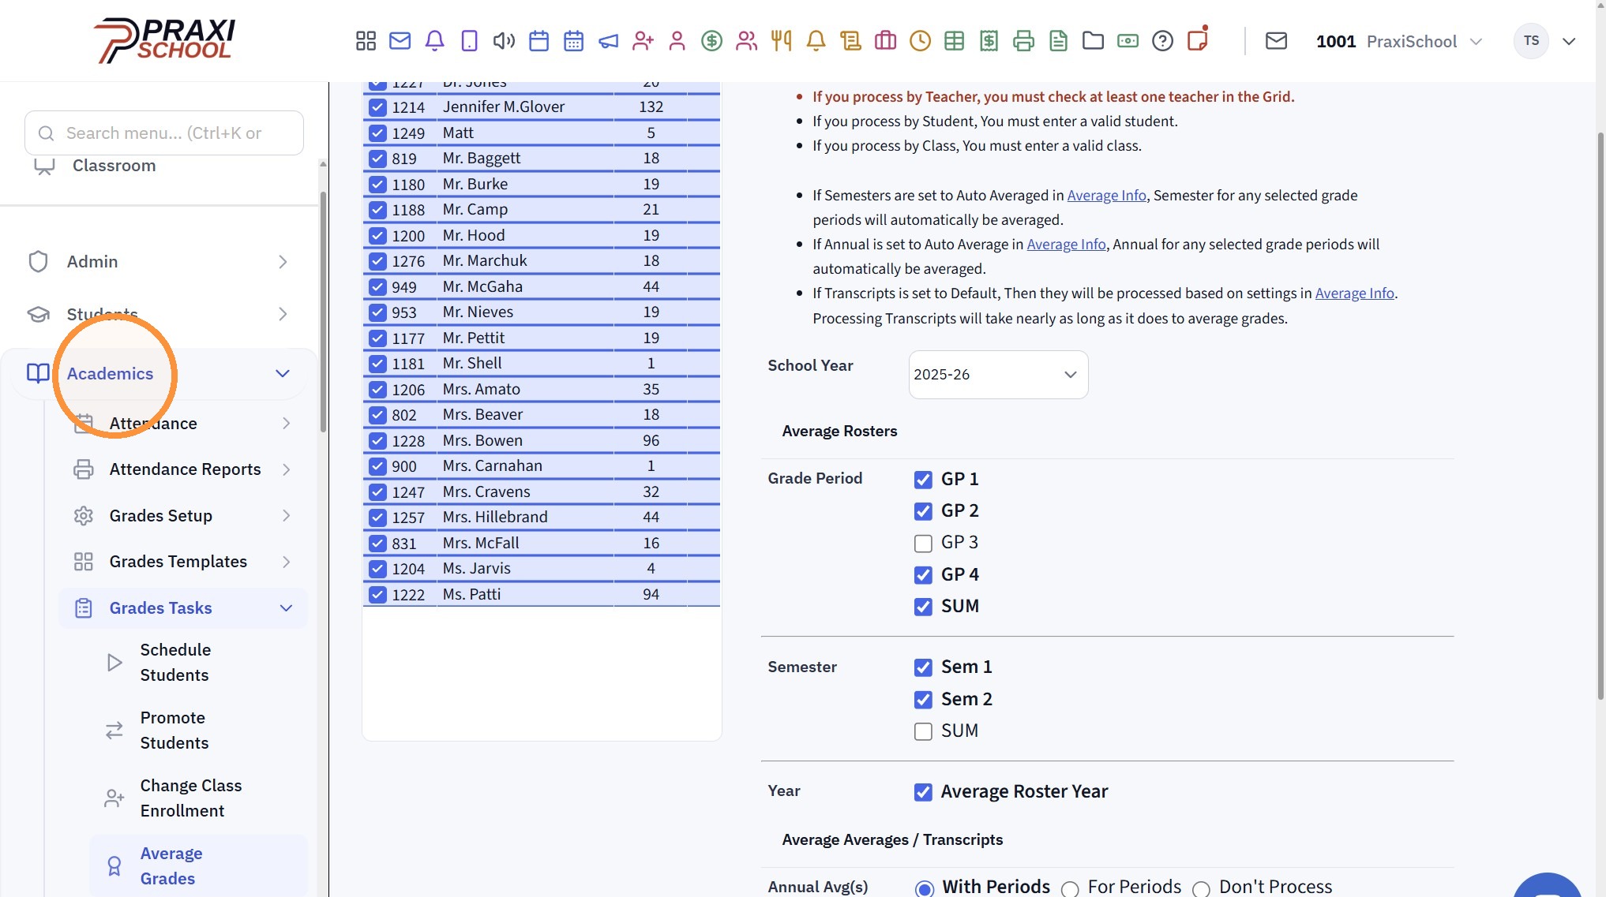Click the PraxiSchool logo
Screen dimensions: 1606x897
(x=164, y=40)
